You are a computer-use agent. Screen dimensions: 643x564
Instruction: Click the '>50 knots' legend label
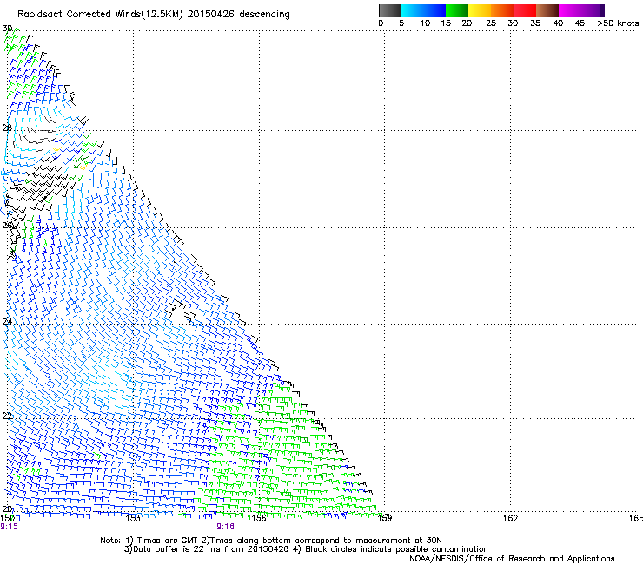tap(618, 23)
